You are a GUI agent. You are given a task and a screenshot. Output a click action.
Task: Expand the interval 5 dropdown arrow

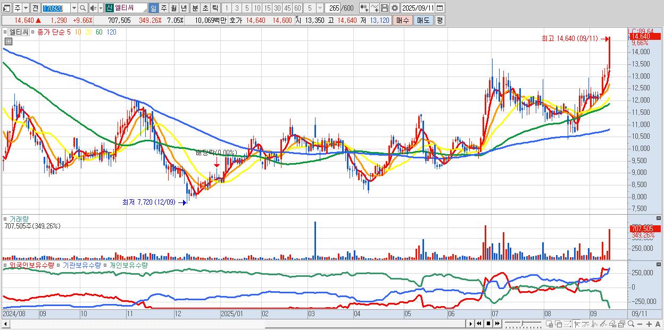pos(320,8)
